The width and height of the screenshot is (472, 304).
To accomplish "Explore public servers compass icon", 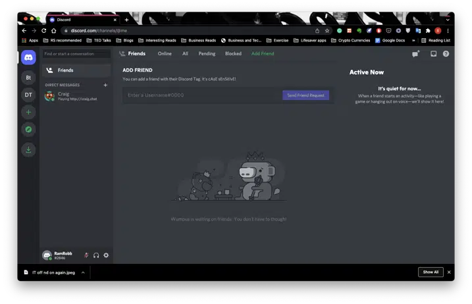I will tap(28, 130).
